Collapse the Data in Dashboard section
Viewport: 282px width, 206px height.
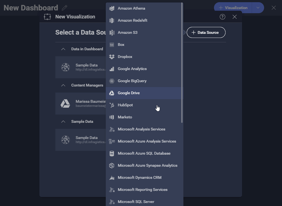point(63,49)
